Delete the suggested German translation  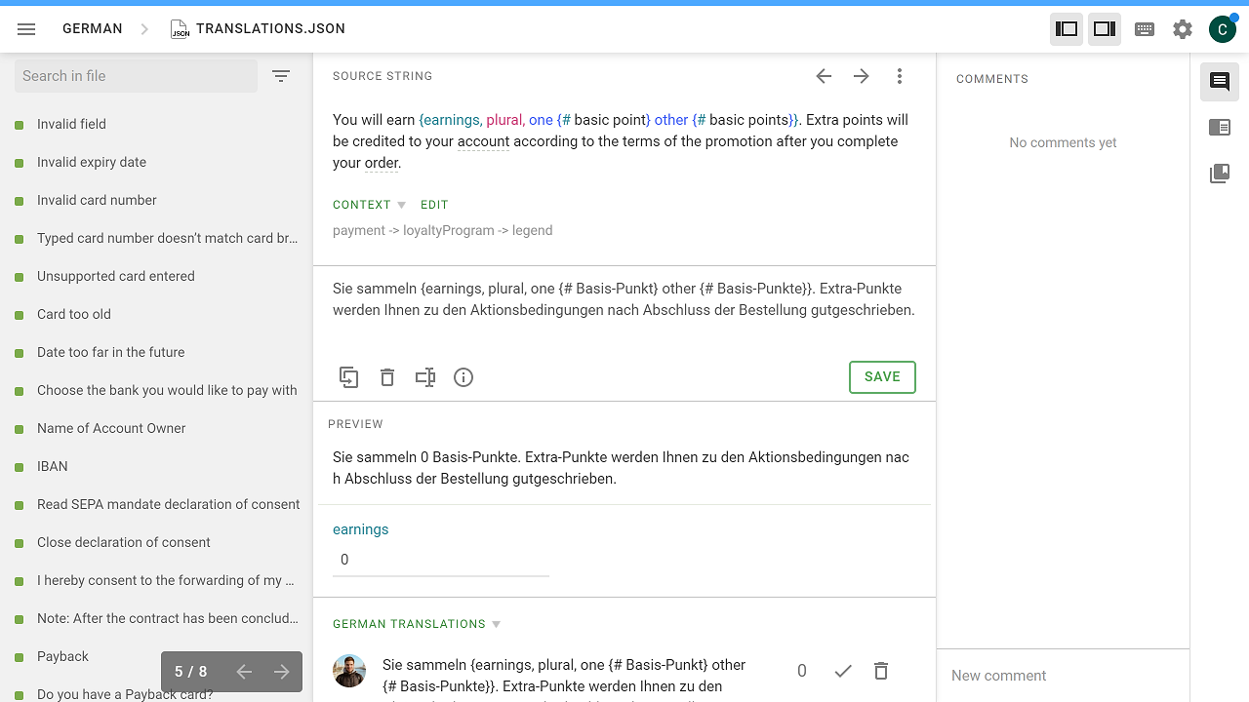(x=881, y=671)
